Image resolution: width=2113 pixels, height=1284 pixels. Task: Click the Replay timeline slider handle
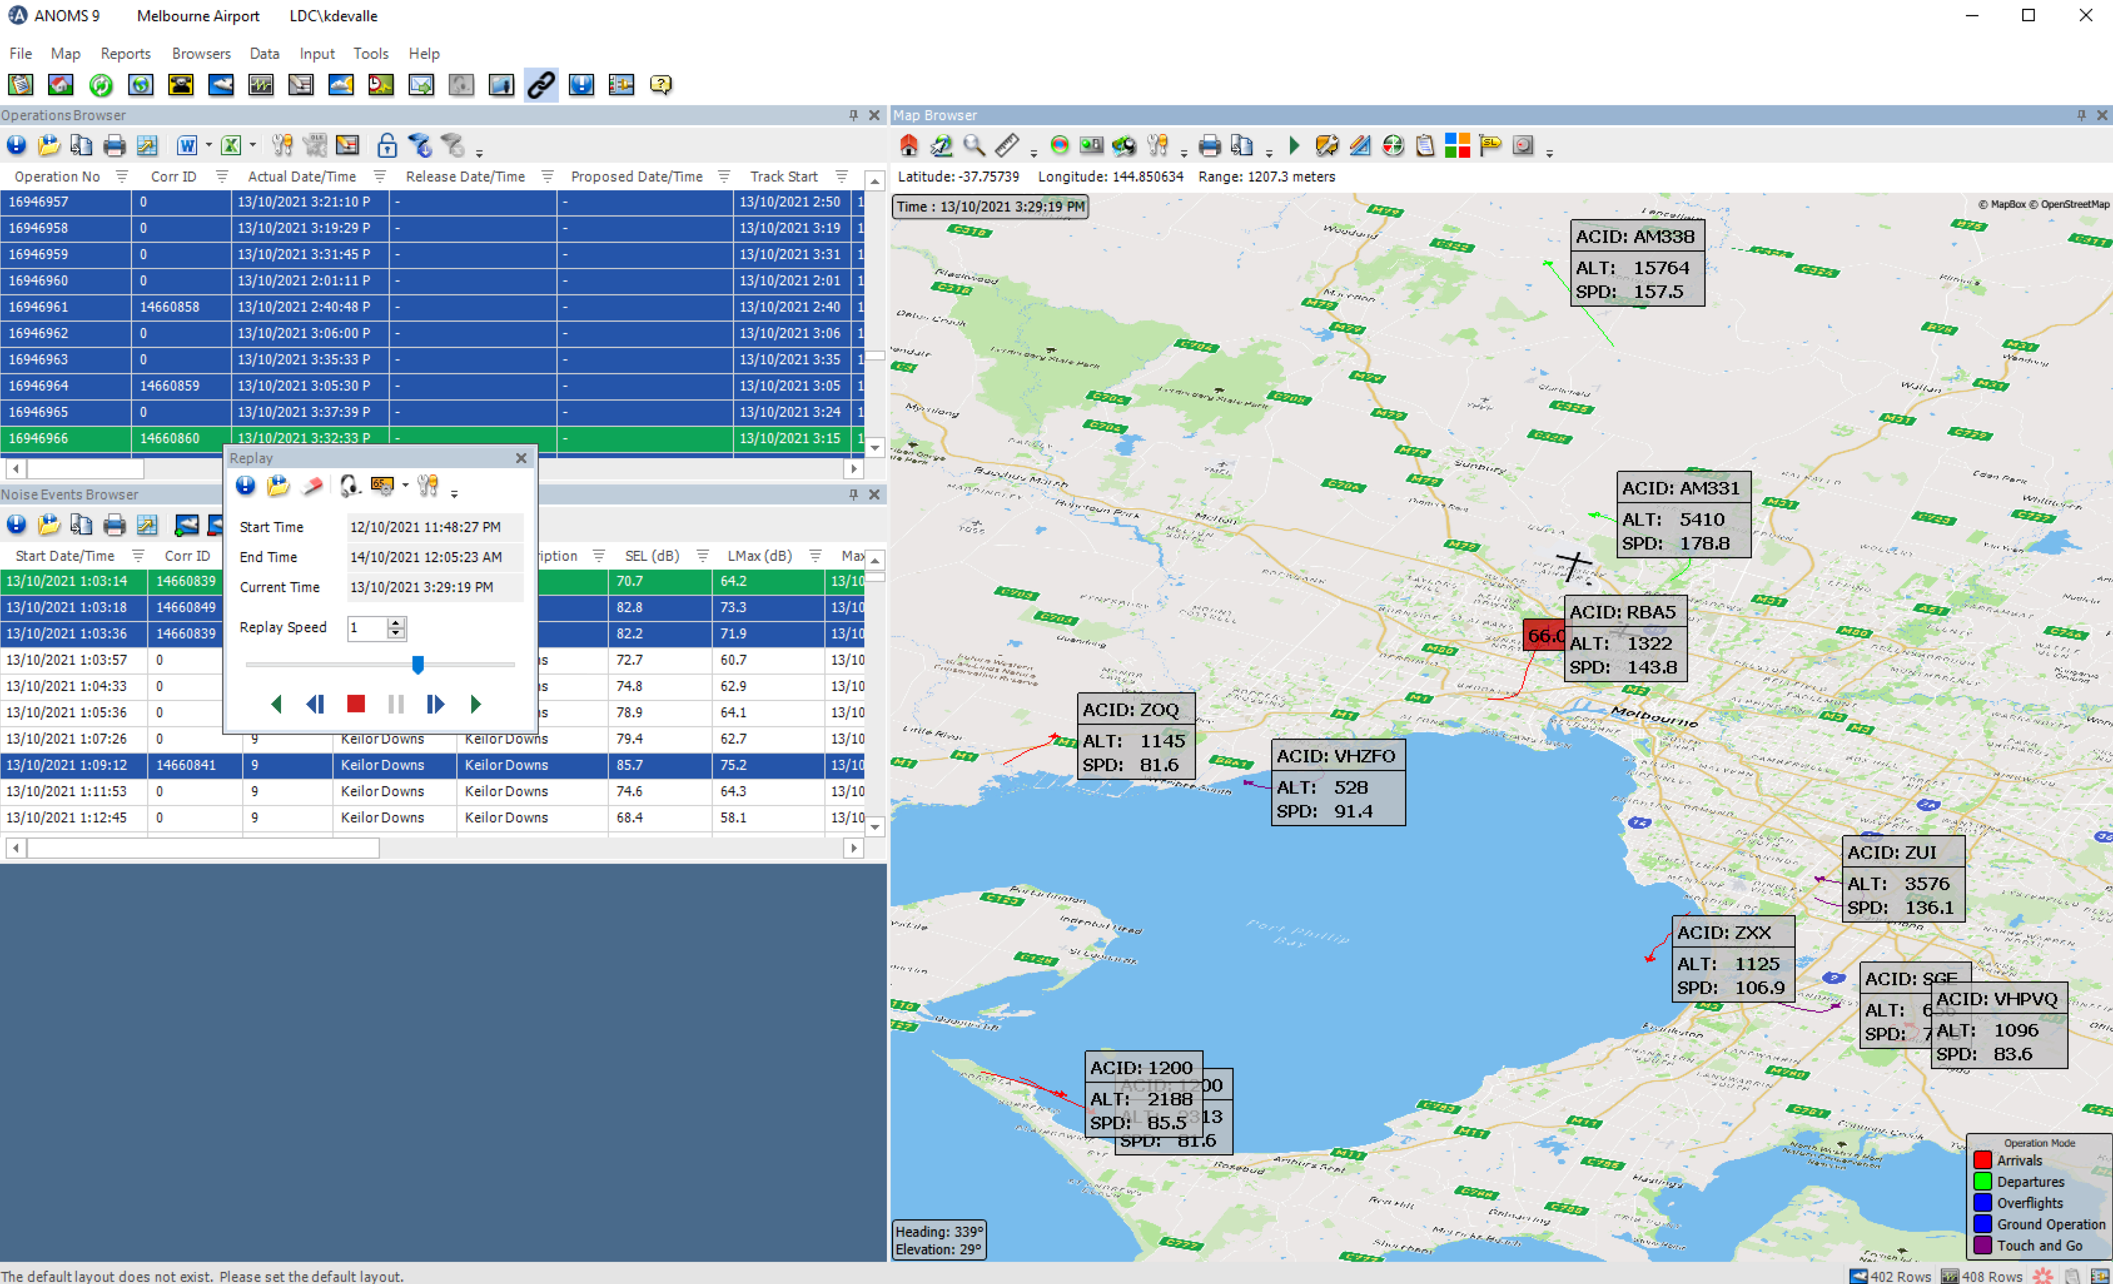[418, 664]
